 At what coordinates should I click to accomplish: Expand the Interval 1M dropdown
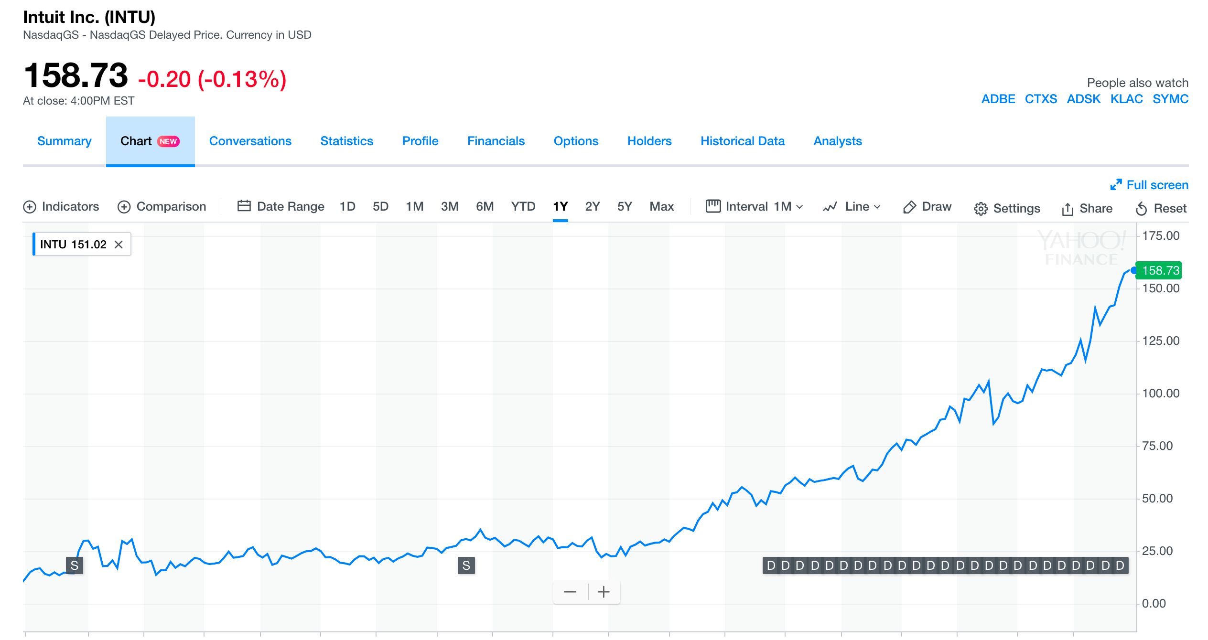pos(755,206)
